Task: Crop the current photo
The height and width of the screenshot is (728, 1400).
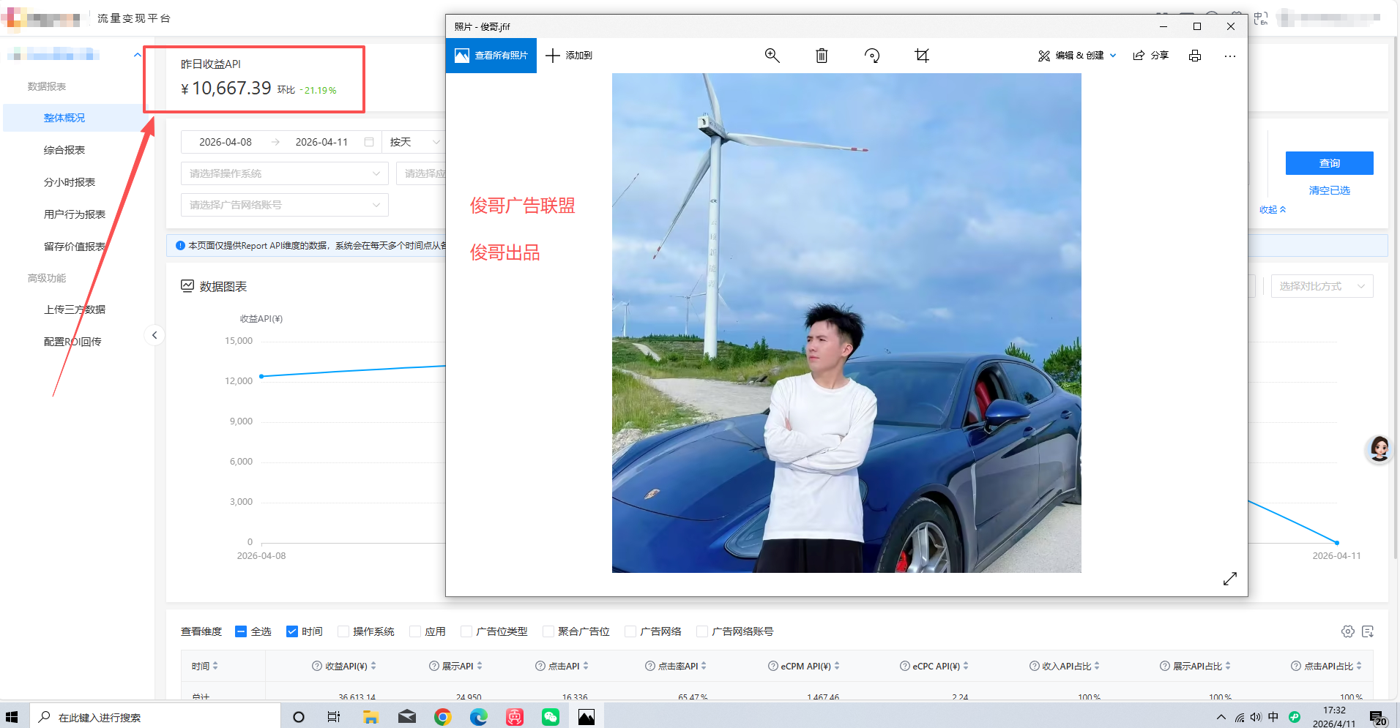Action: click(921, 56)
